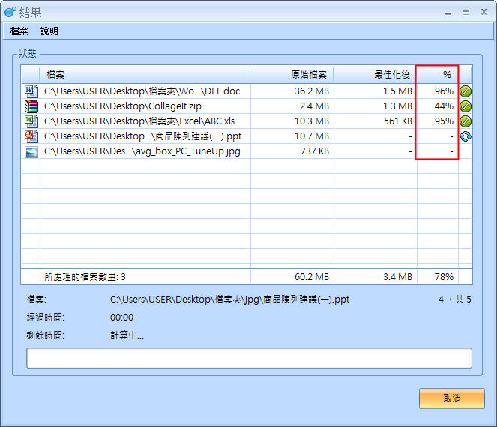Image resolution: width=497 pixels, height=427 pixels.
Task: Click green checkmark status for DEF.doc
Action: point(466,91)
